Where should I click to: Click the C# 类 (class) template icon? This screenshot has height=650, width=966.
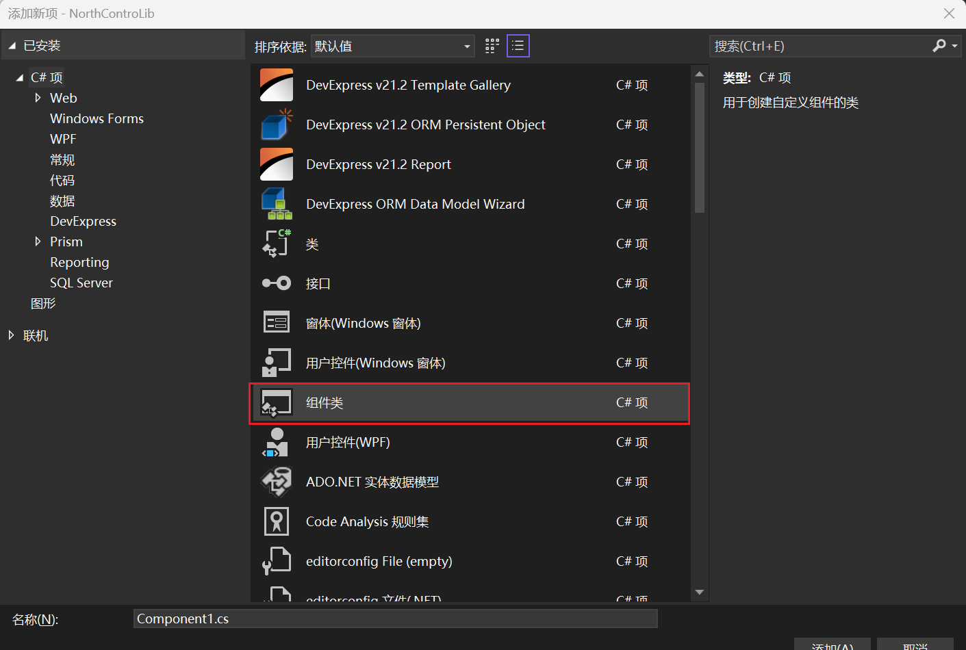pos(277,244)
